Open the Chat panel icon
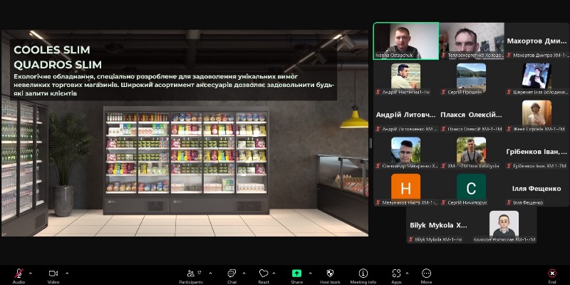 pos(232,274)
